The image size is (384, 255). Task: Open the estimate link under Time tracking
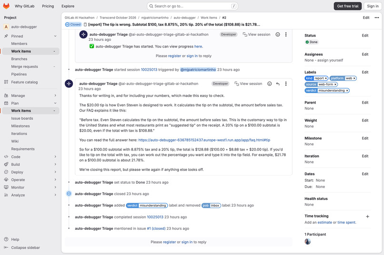click(x=324, y=222)
